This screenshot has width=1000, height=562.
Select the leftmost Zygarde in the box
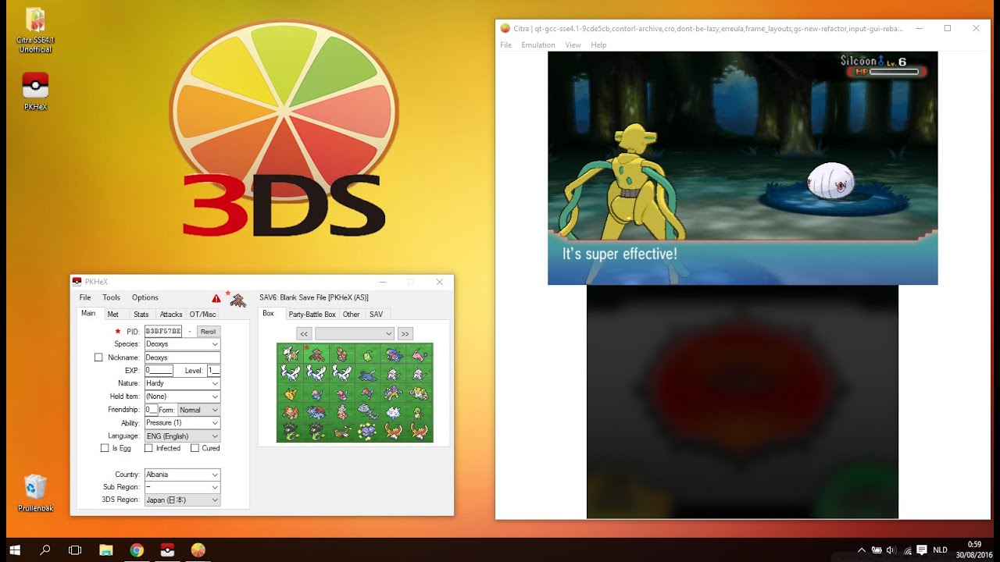tap(290, 432)
